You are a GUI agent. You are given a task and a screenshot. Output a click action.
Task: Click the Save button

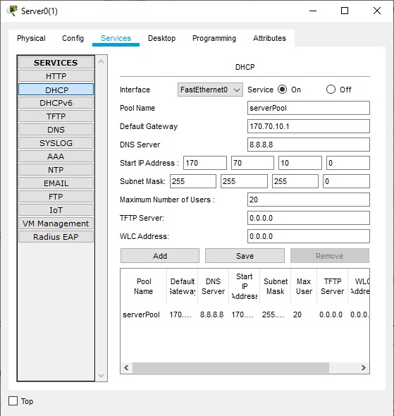(245, 256)
